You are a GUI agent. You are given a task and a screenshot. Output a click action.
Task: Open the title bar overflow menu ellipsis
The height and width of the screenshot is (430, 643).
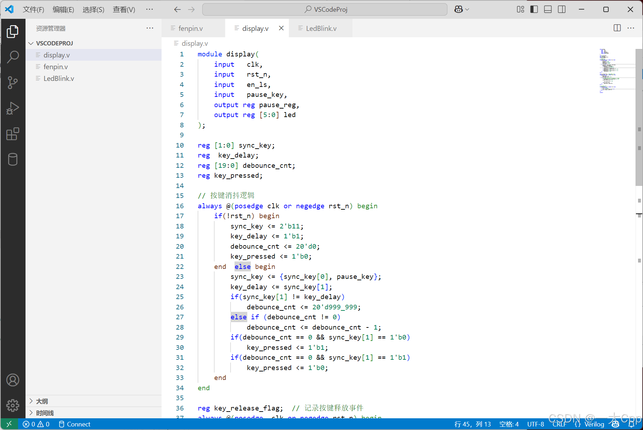(x=150, y=9)
